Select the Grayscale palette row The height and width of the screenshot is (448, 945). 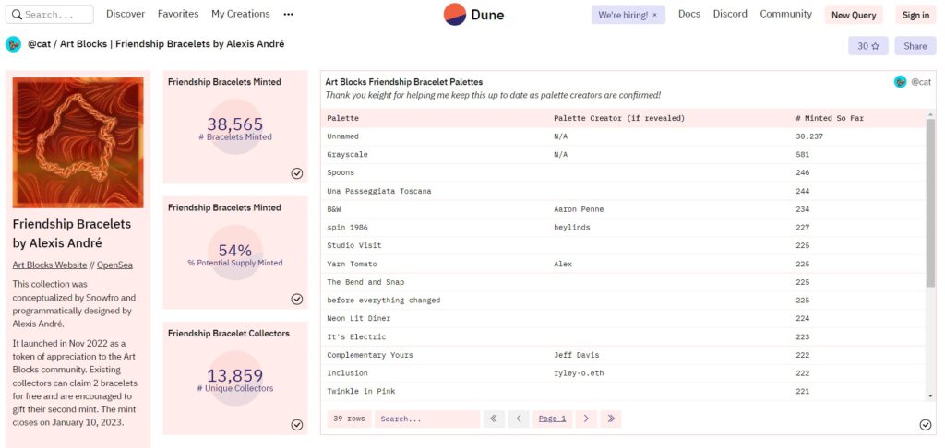click(x=623, y=155)
